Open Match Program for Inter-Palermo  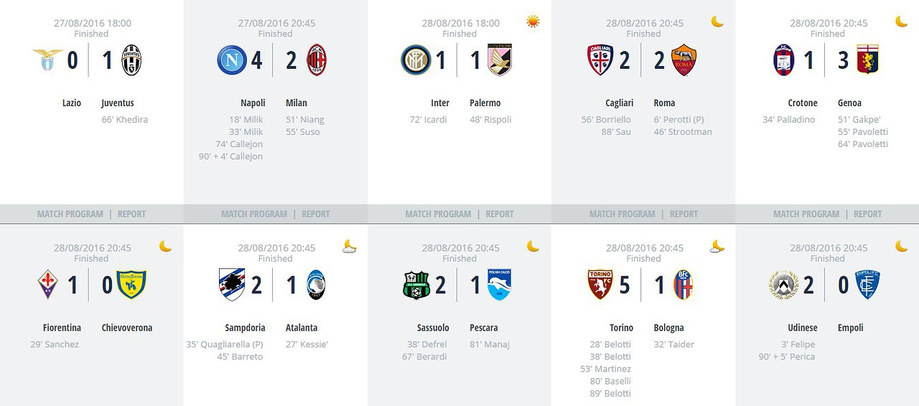click(438, 214)
